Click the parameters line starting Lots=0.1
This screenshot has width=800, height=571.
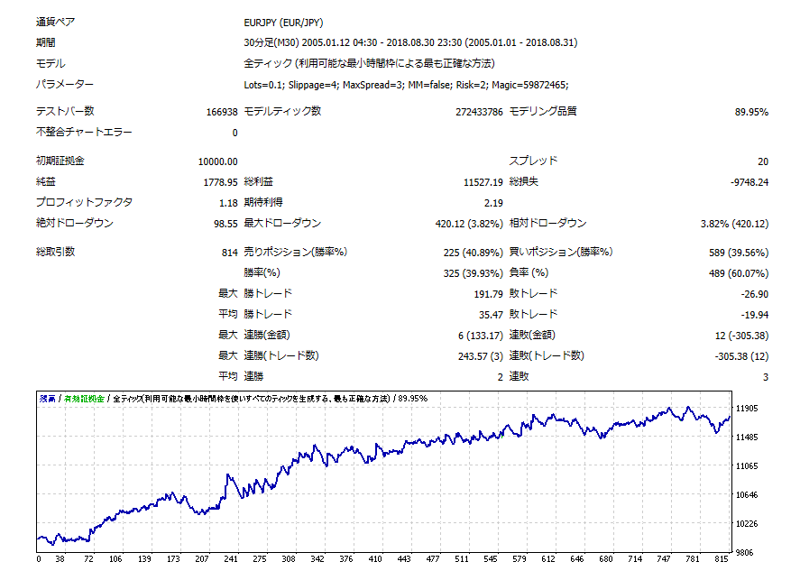[x=406, y=85]
